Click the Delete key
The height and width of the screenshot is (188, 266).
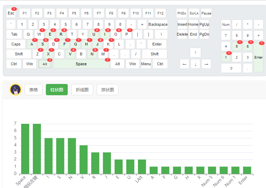(182, 34)
